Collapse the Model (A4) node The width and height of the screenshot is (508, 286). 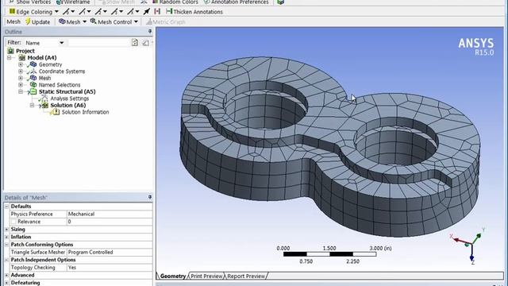coord(9,58)
